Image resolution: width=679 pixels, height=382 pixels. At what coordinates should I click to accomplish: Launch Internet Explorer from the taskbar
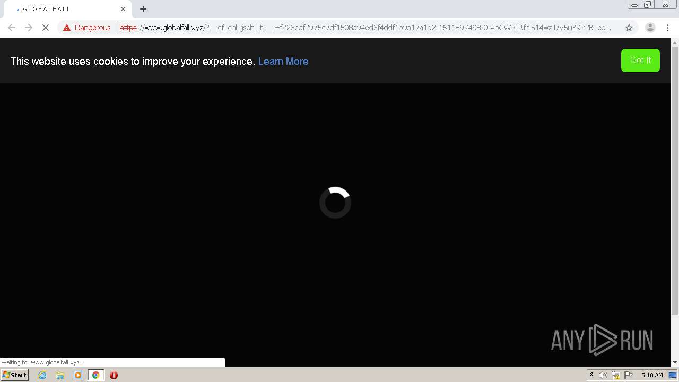42,375
